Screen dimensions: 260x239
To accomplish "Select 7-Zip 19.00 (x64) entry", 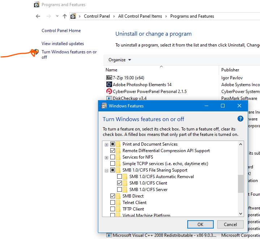I will pos(128,78).
